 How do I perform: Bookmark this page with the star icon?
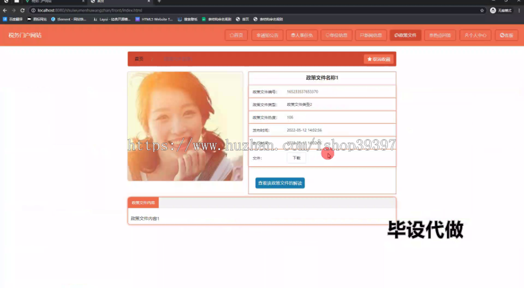(x=482, y=10)
